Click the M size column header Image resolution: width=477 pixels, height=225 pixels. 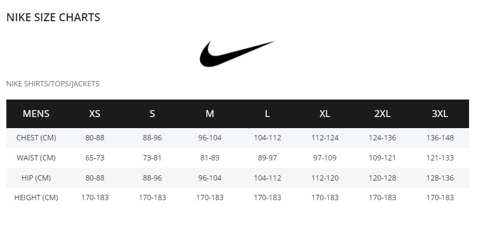point(210,113)
